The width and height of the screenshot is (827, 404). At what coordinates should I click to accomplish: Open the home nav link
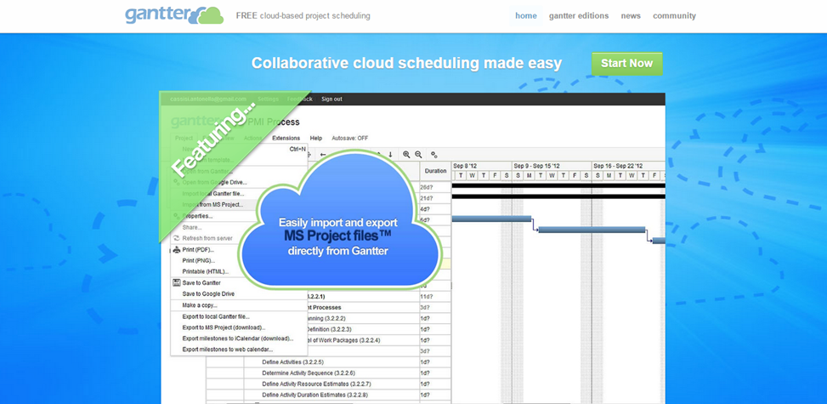click(526, 16)
